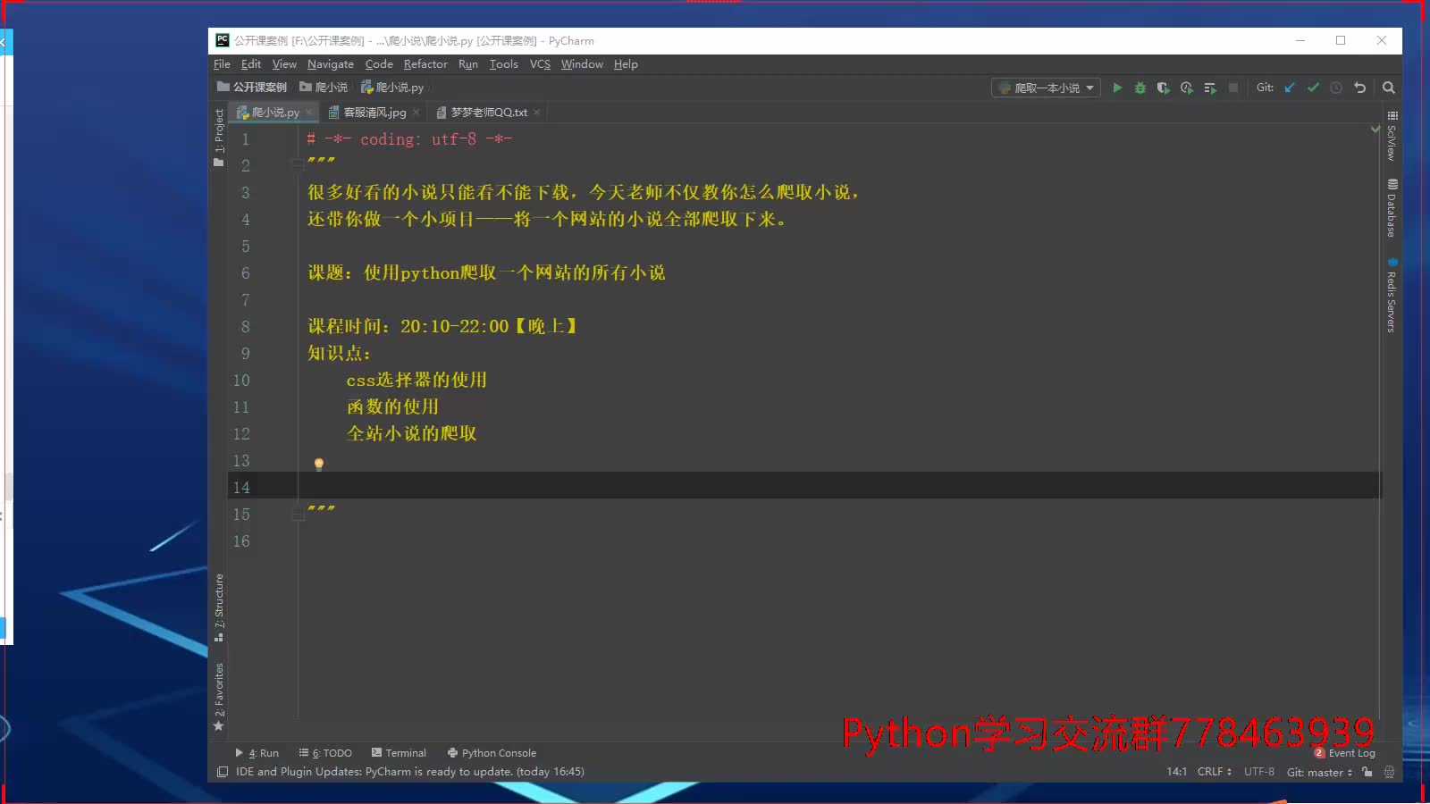Image resolution: width=1430 pixels, height=804 pixels.
Task: Click the yellow intention lightbulb on line 13
Action: tap(319, 464)
